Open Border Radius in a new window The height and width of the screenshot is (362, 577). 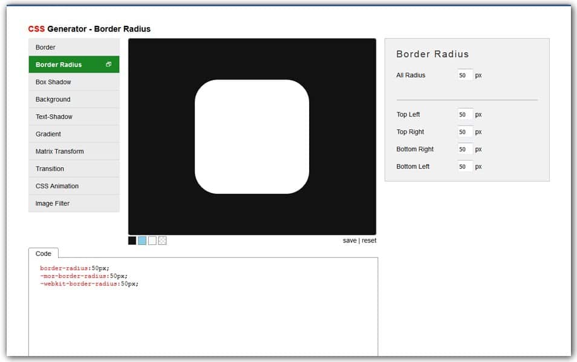click(x=109, y=64)
